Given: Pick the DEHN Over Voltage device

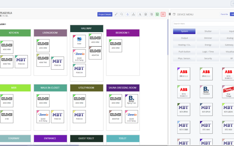Looking at the screenshot, I should pyautogui.click(x=228, y=92).
